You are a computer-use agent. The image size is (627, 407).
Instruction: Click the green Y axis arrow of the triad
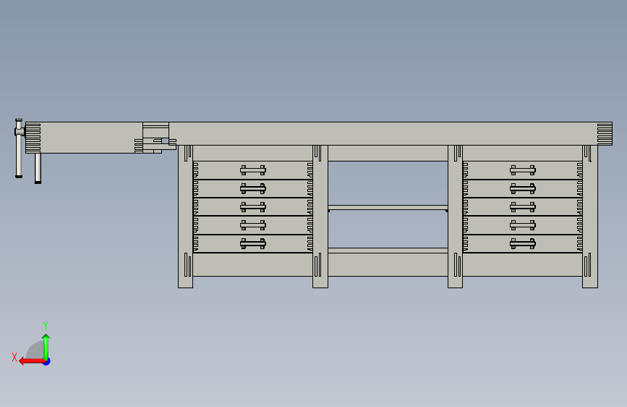coord(46,346)
